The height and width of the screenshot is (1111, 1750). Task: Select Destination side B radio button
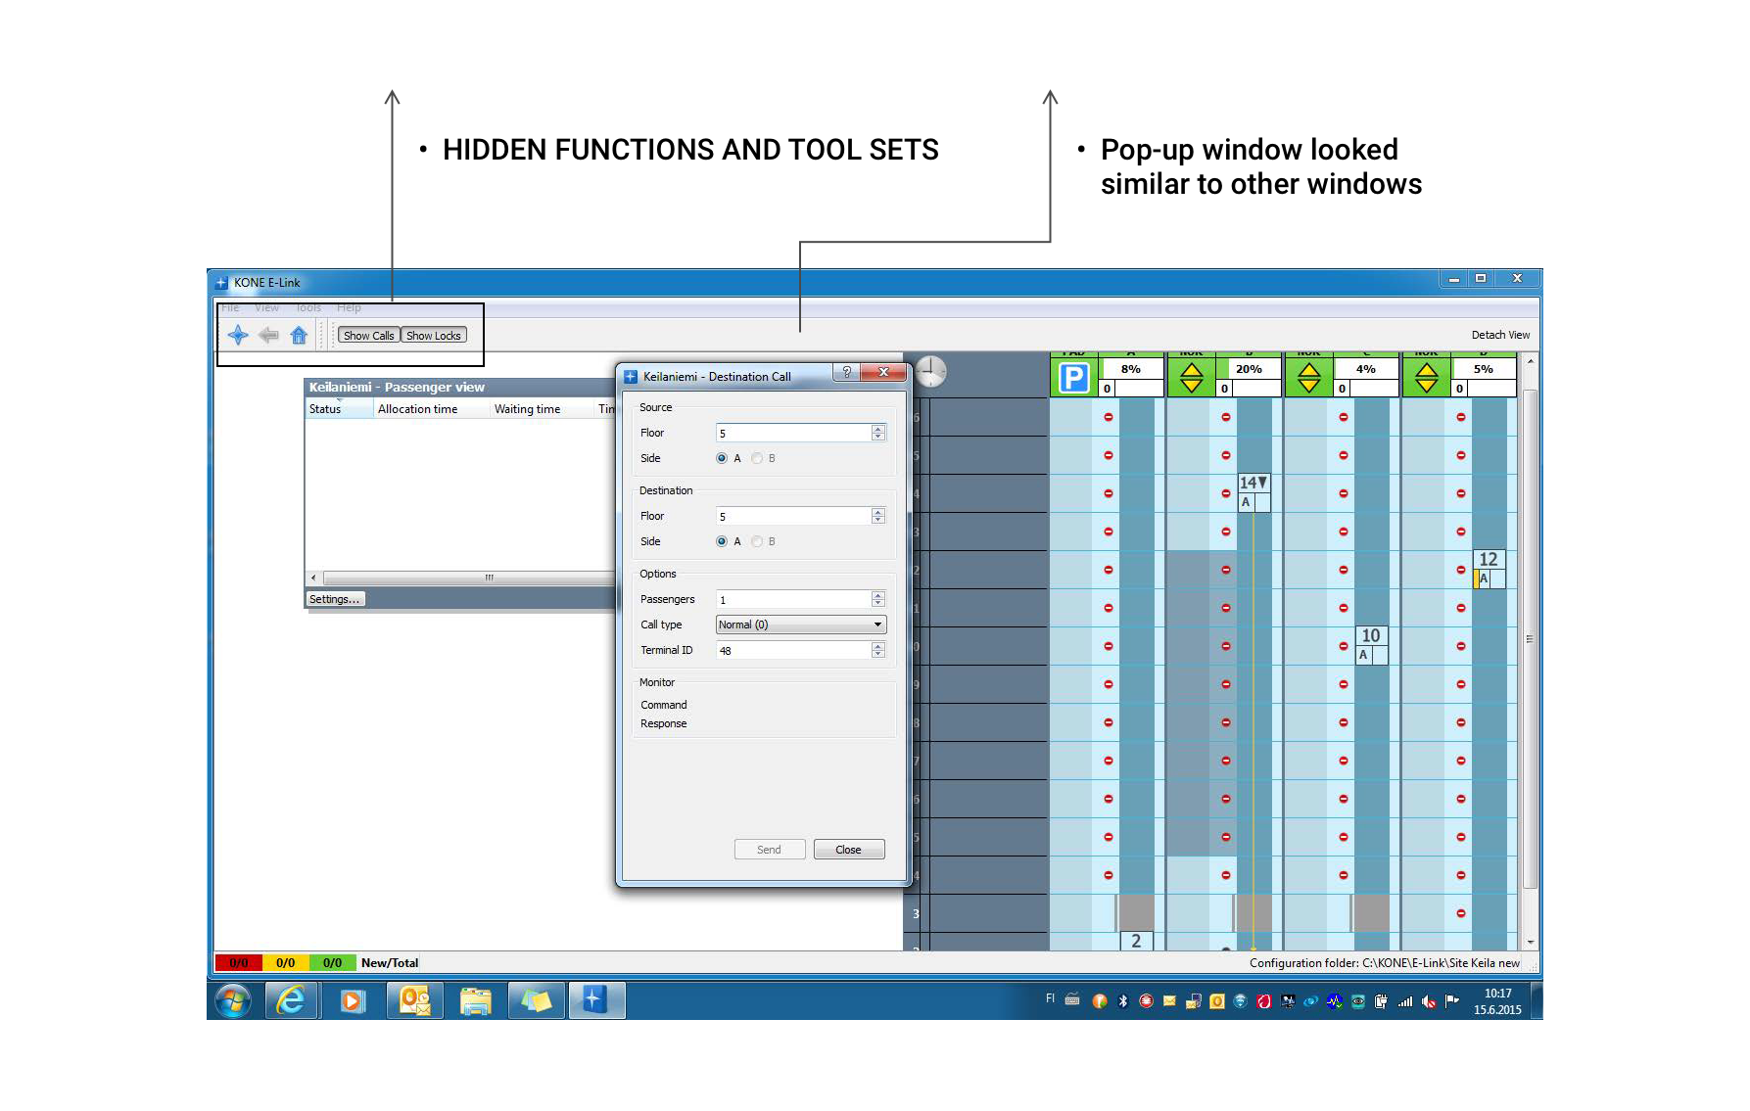click(757, 541)
